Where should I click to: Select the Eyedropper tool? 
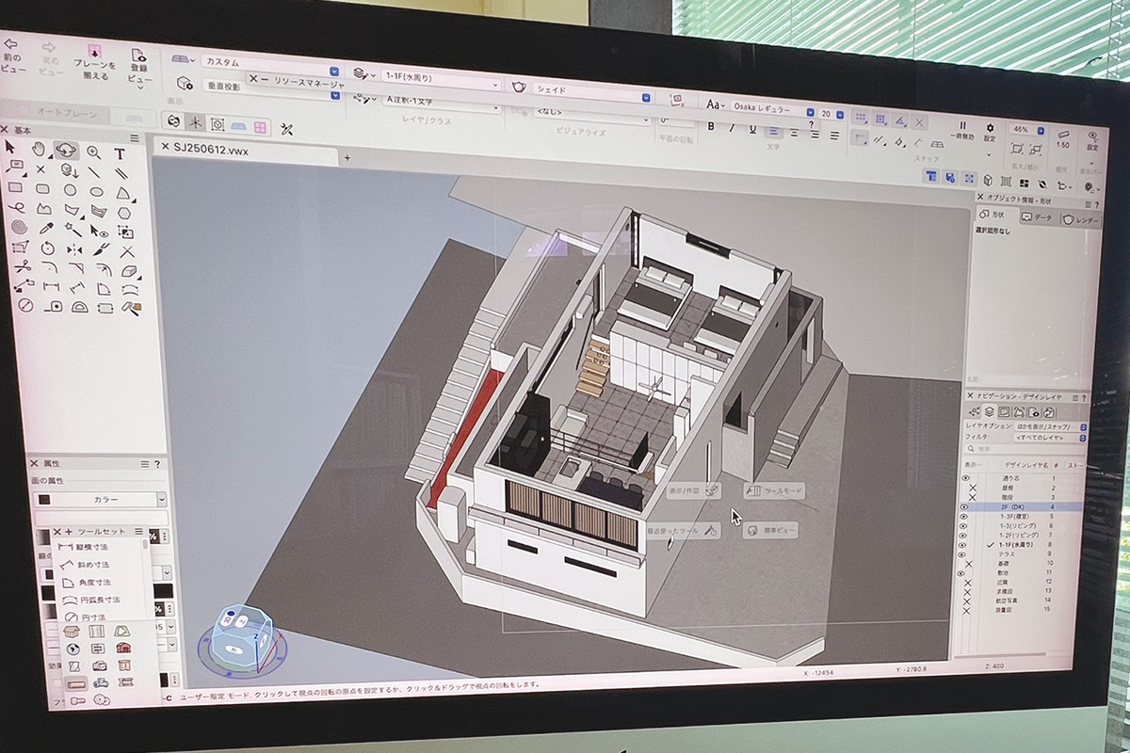click(x=44, y=228)
